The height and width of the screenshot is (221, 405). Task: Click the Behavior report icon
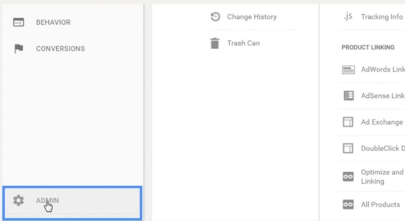[19, 23]
